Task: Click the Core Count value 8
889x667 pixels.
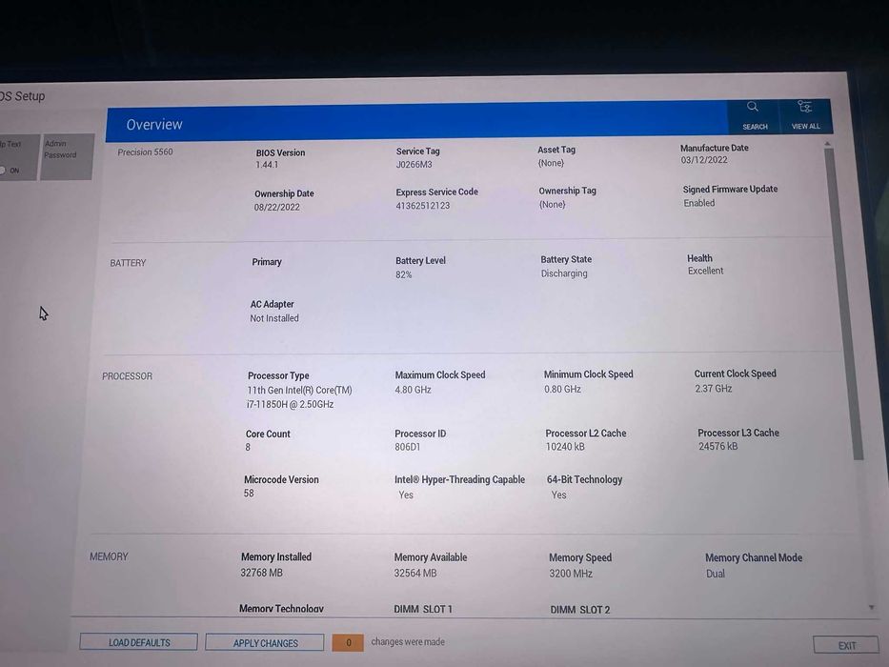Action: pyautogui.click(x=248, y=447)
